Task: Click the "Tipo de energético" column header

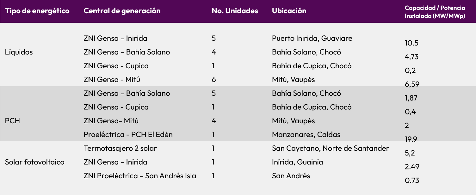Action: [x=37, y=11]
